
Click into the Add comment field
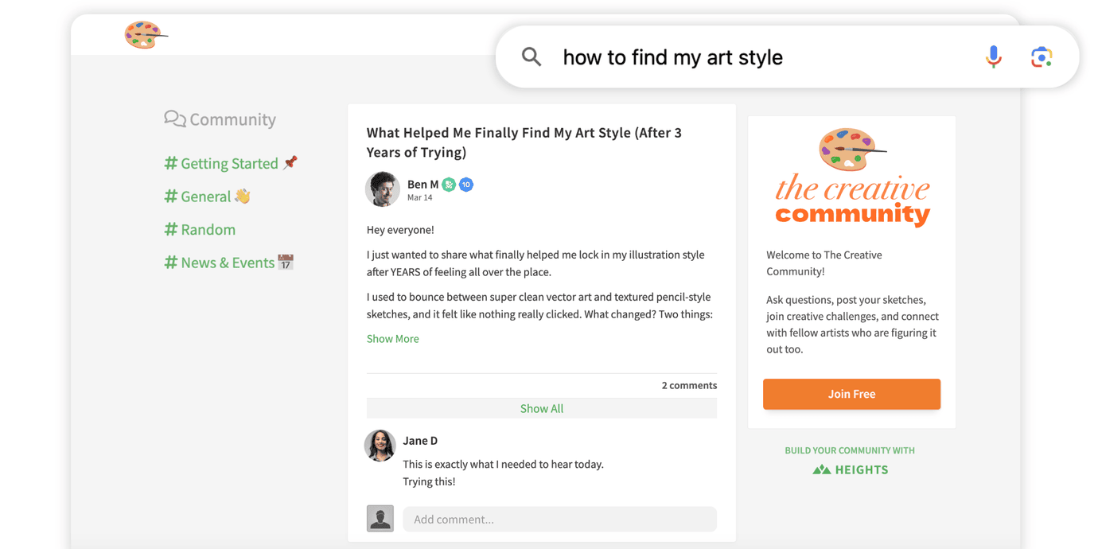pyautogui.click(x=559, y=519)
